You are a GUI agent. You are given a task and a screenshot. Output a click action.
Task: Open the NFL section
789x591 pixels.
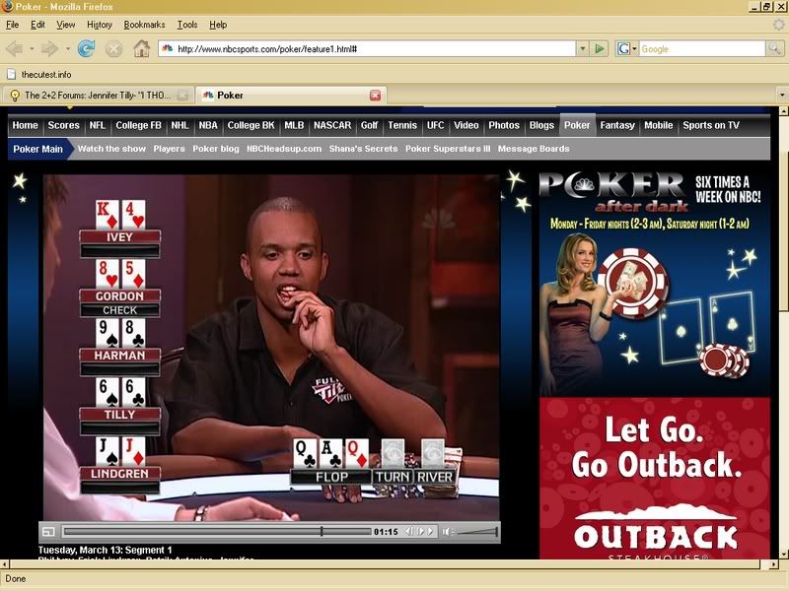[x=97, y=125]
